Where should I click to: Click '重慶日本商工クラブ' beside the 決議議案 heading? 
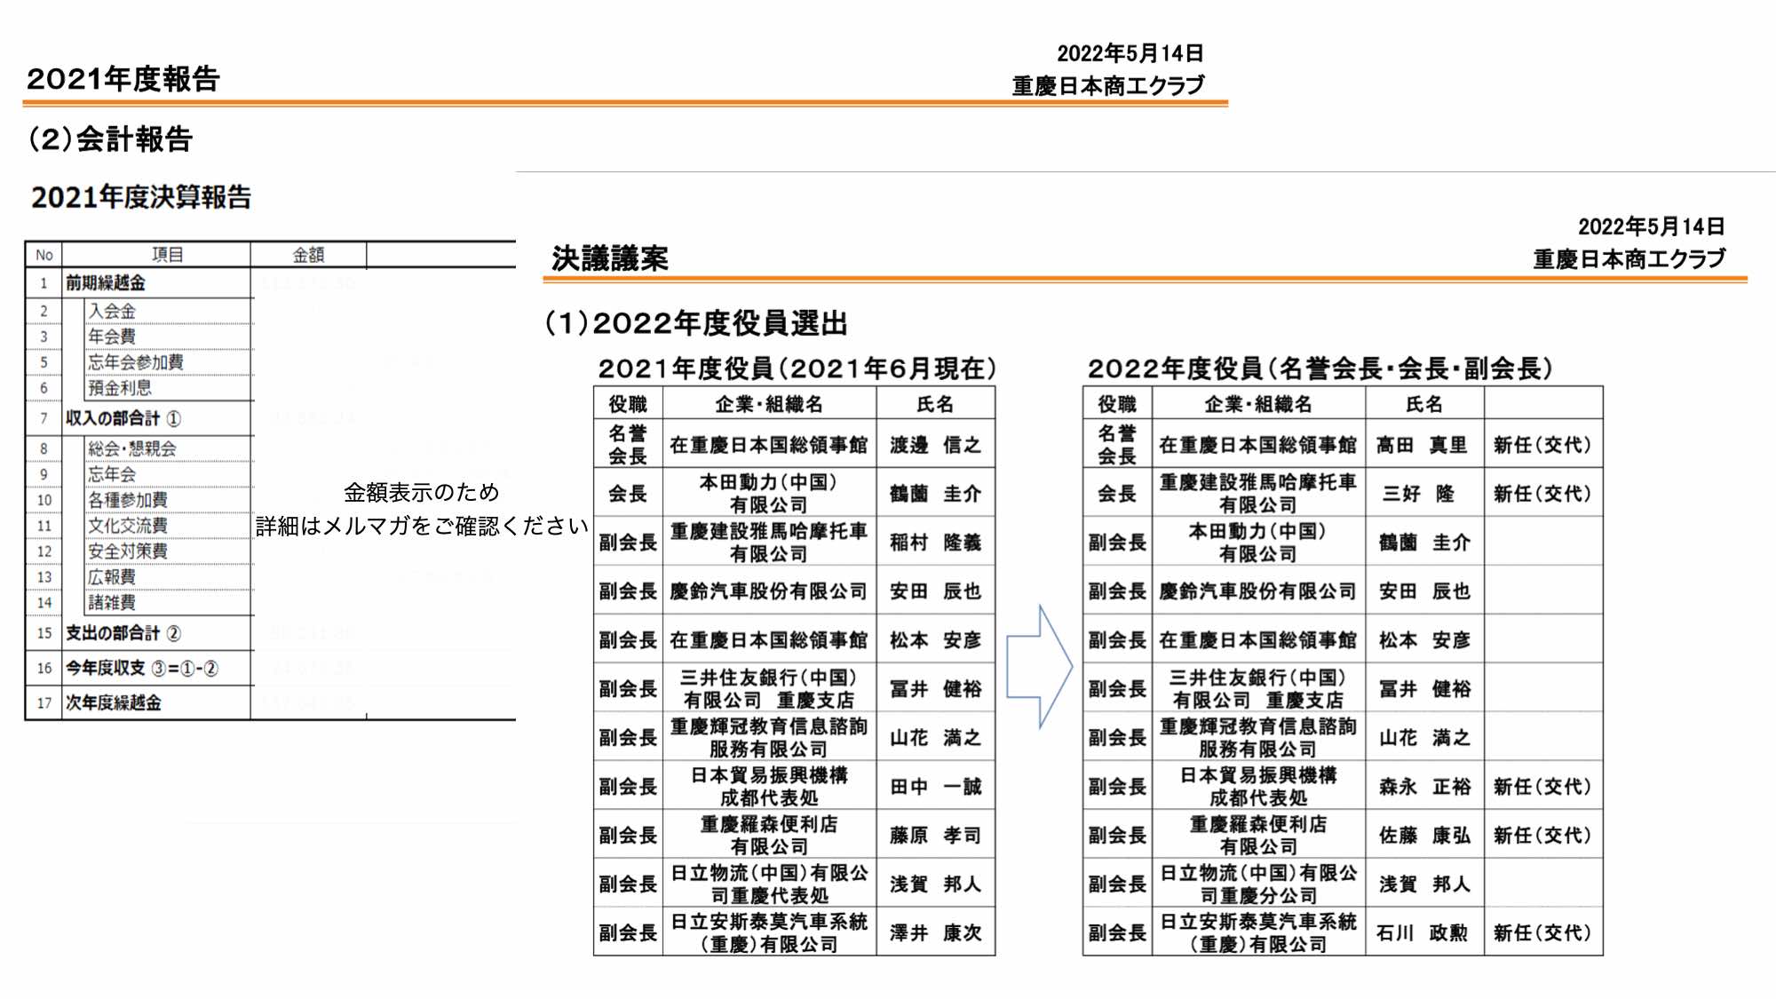click(1629, 259)
